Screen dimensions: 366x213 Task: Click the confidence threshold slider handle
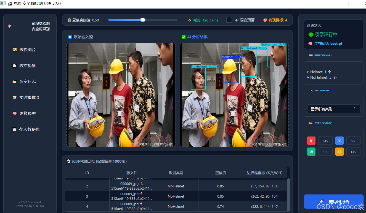point(143,20)
